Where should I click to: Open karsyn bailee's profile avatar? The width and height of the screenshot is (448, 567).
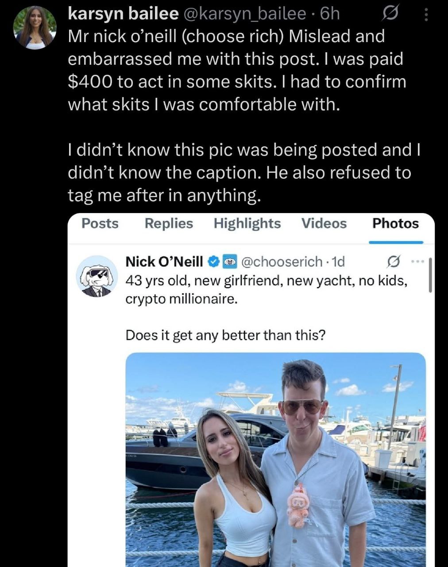tap(35, 27)
